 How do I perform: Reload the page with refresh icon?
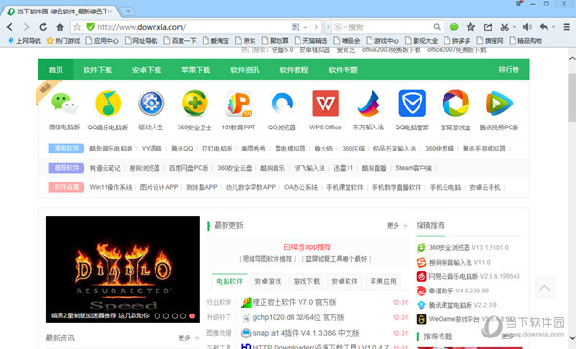point(43,27)
